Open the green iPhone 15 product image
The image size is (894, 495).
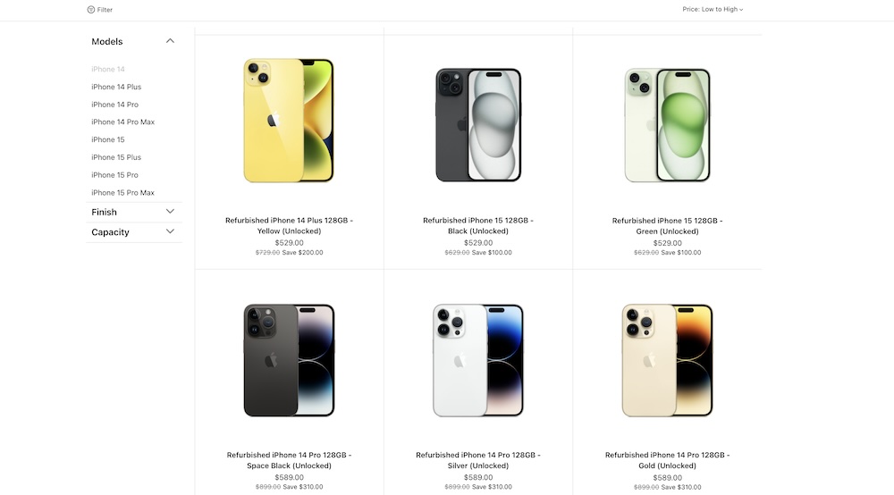pyautogui.click(x=667, y=125)
